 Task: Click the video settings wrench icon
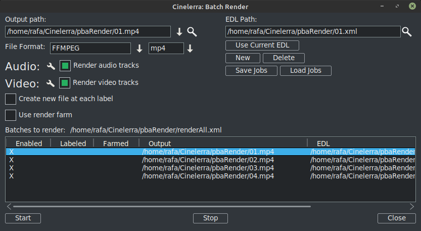51,83
